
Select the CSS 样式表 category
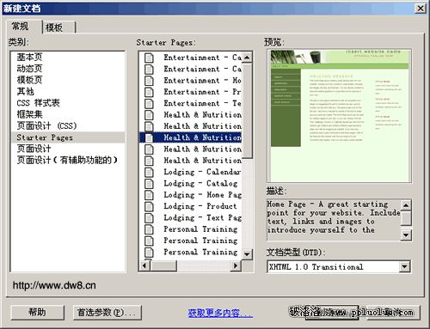[38, 103]
